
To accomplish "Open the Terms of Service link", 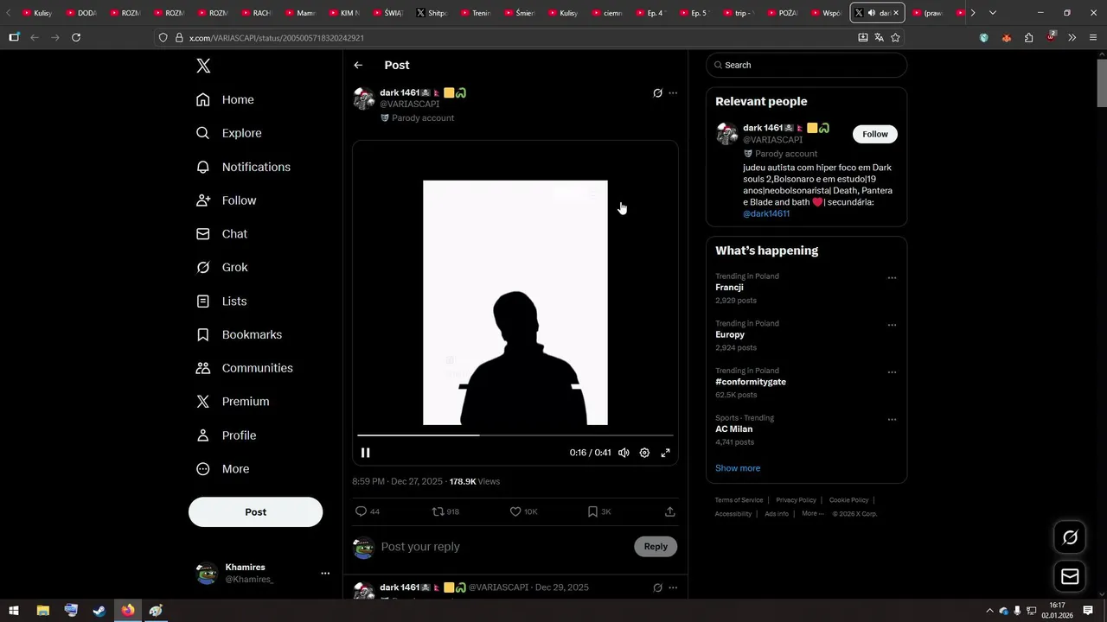I will point(739,500).
